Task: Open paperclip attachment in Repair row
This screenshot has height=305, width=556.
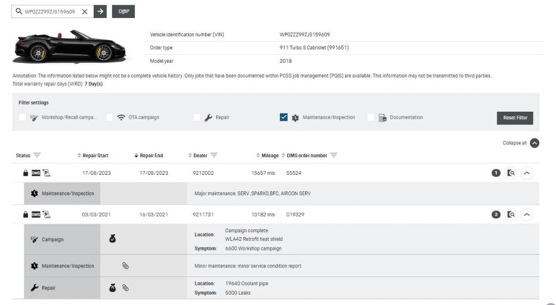Action: point(125,287)
